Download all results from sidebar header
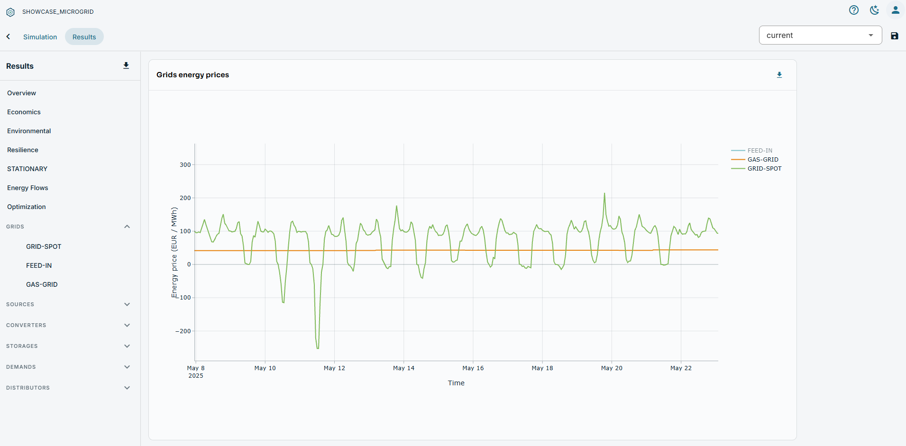Screen dimensions: 906x446 [126, 66]
